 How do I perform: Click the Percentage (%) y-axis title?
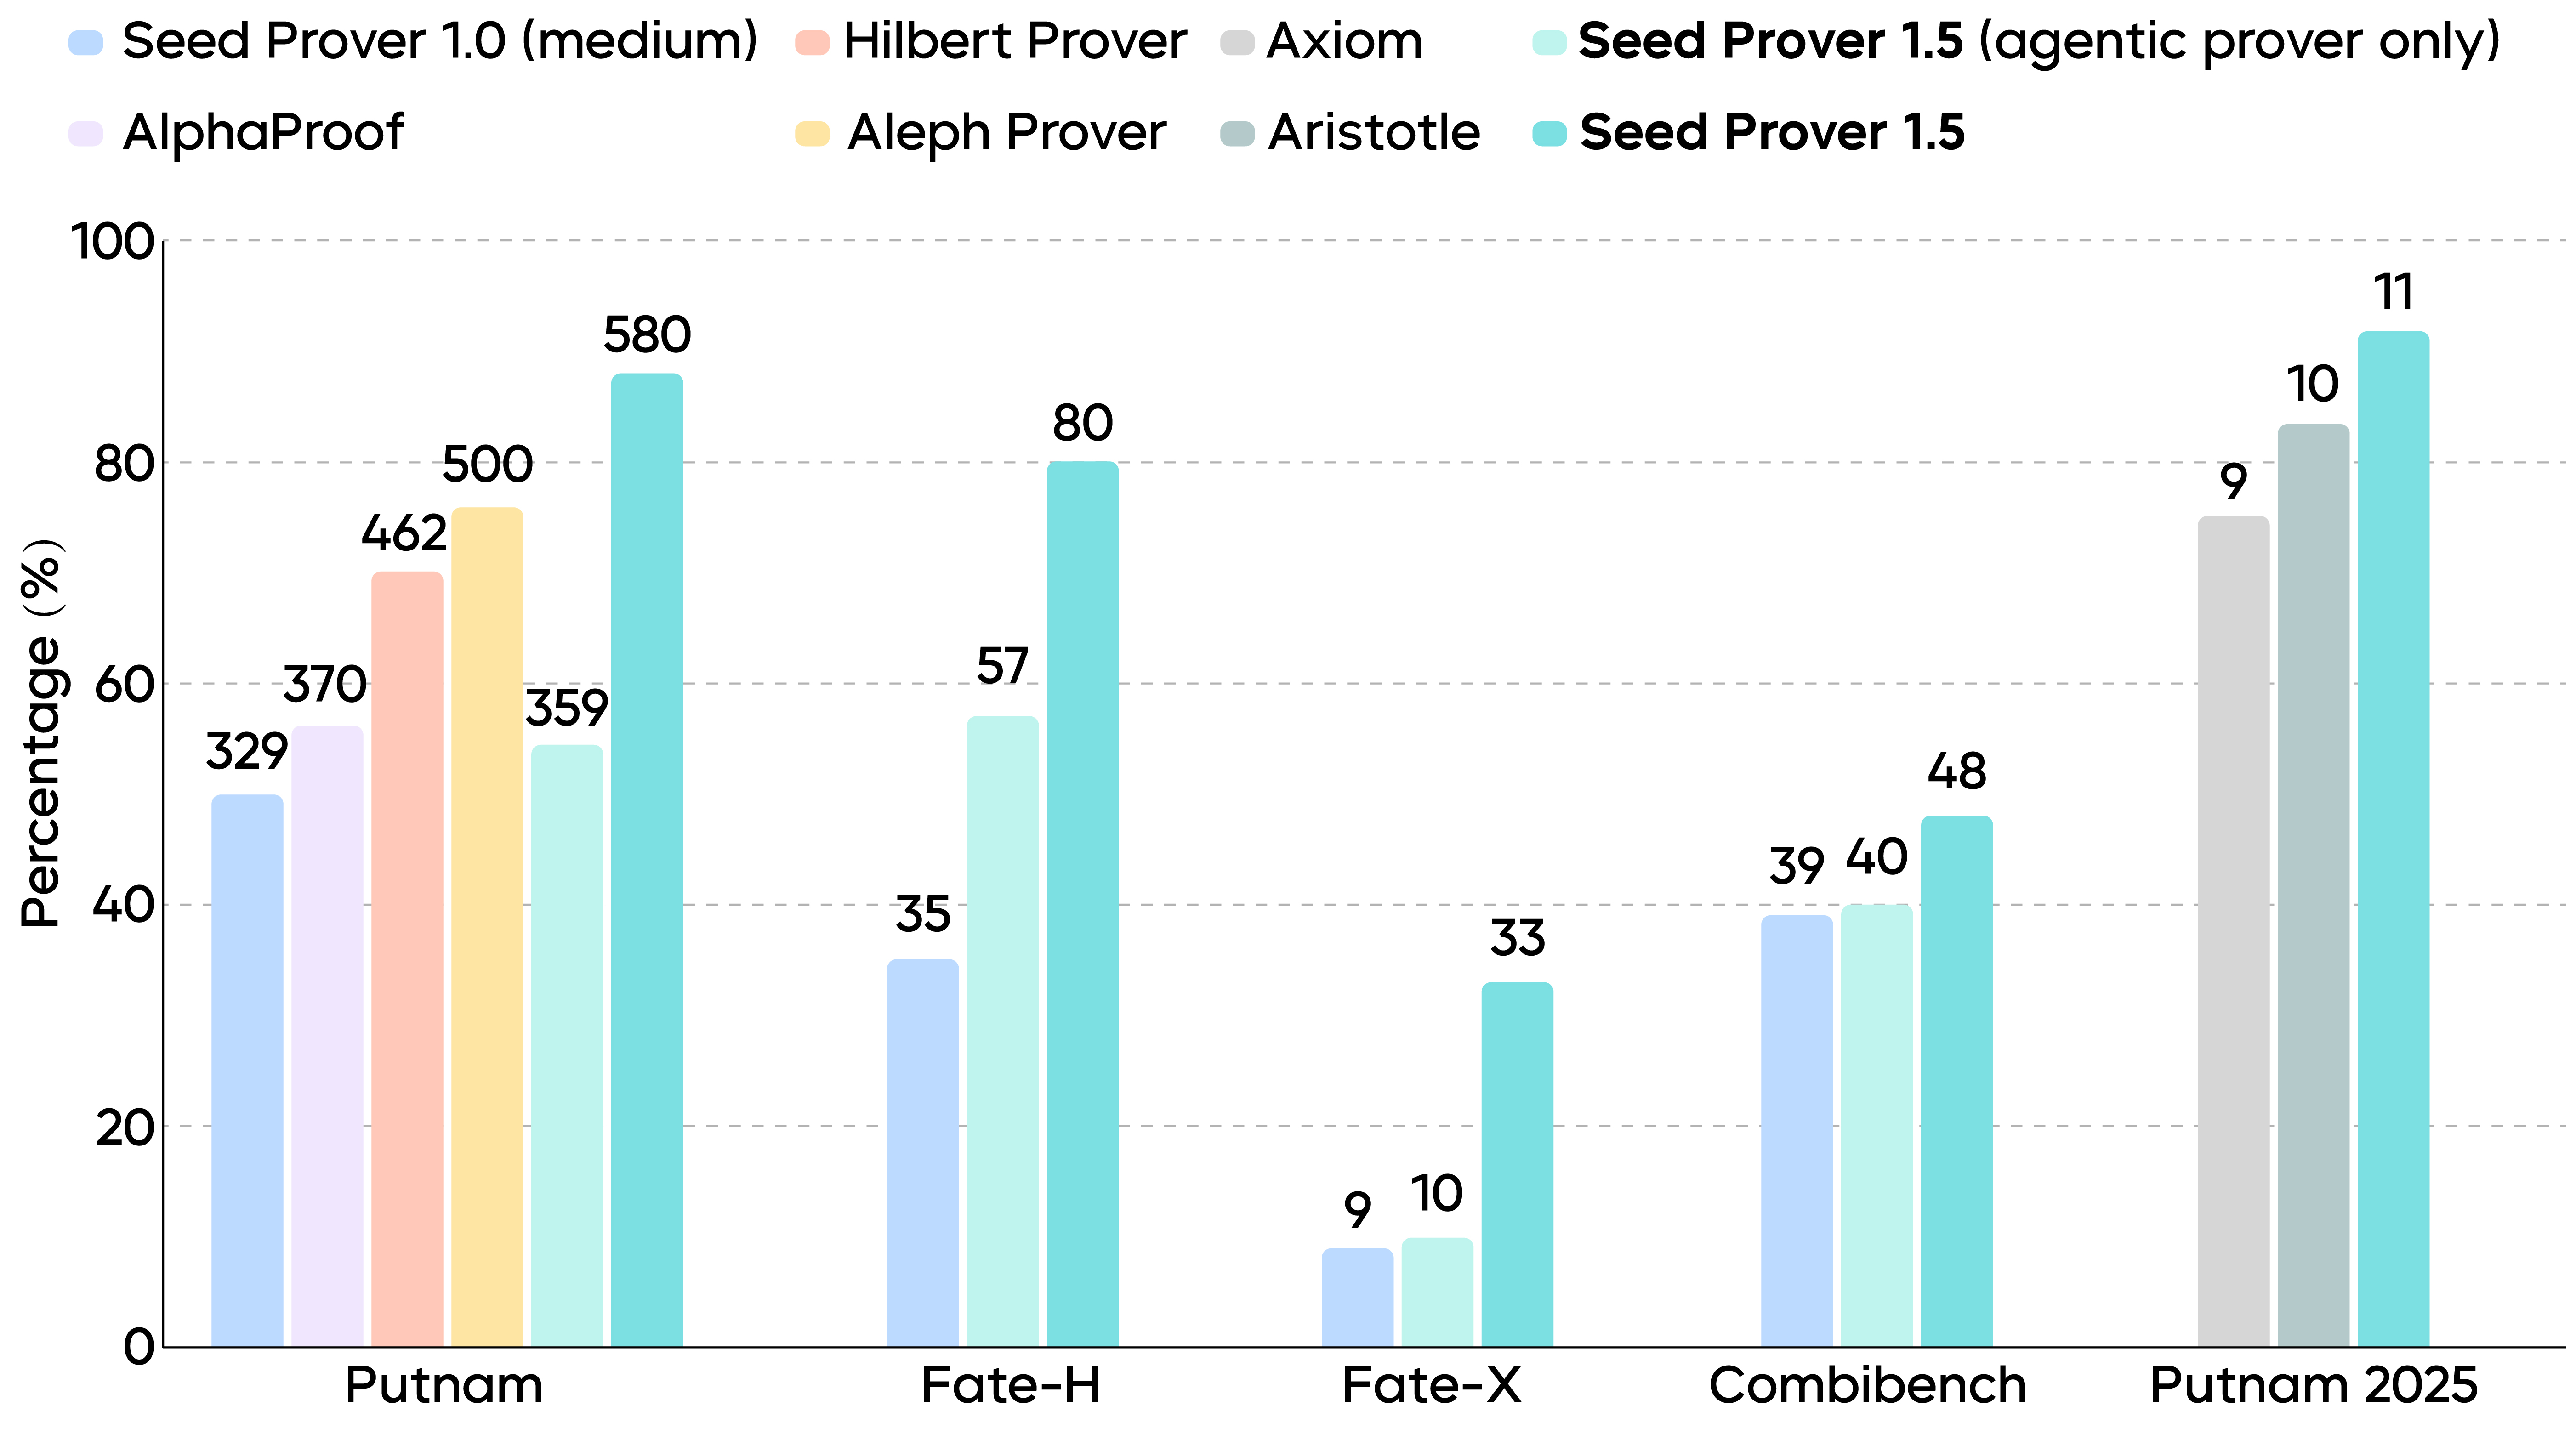coord(42,733)
